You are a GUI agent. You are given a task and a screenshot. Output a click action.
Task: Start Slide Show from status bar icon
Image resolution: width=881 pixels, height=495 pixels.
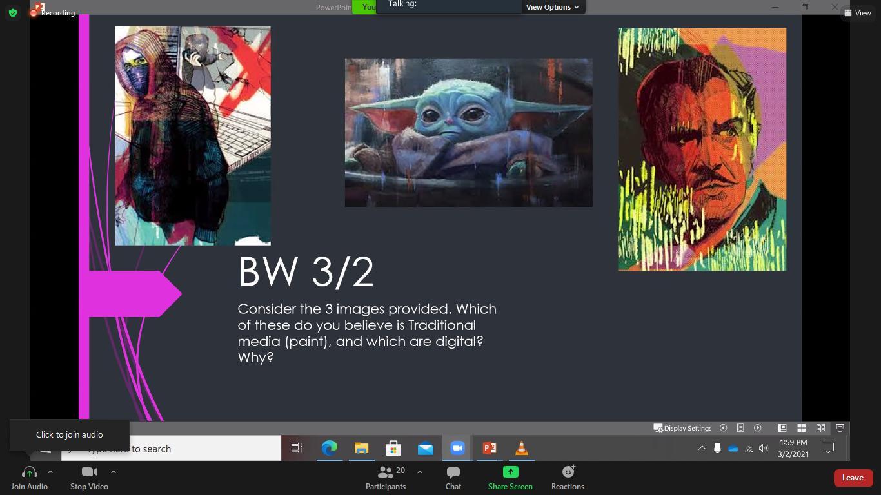click(x=840, y=428)
